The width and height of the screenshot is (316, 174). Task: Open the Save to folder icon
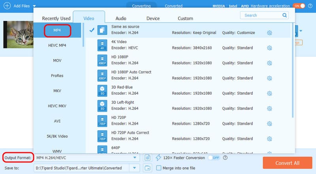point(147,168)
